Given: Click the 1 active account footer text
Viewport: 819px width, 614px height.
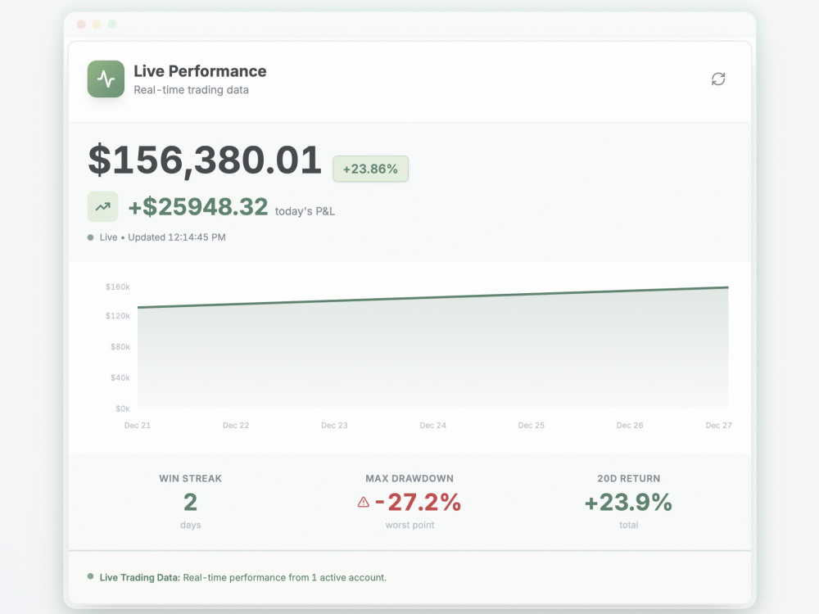Looking at the screenshot, I should click(348, 577).
